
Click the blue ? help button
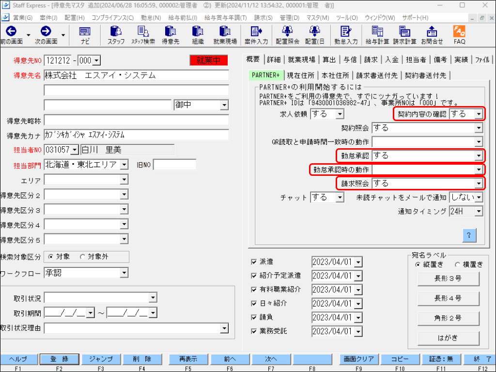click(469, 235)
